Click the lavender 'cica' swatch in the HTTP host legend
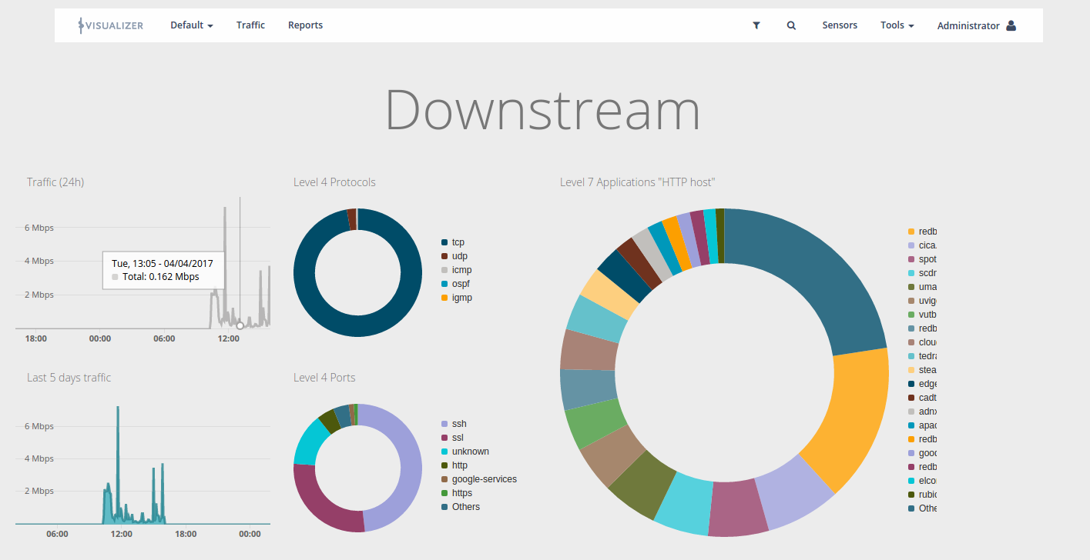Viewport: 1090px width, 560px height. coord(911,245)
